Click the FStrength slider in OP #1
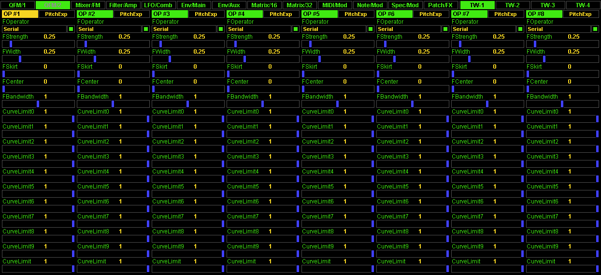Screen dimensions: 601x275 coord(38,44)
